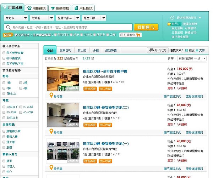
Task: Open 租屋找力麒-優質優聖美地(一) title link
Action: (x=106, y=143)
